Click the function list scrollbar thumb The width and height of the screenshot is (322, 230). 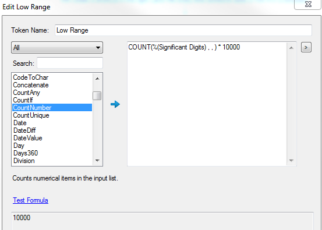click(97, 96)
